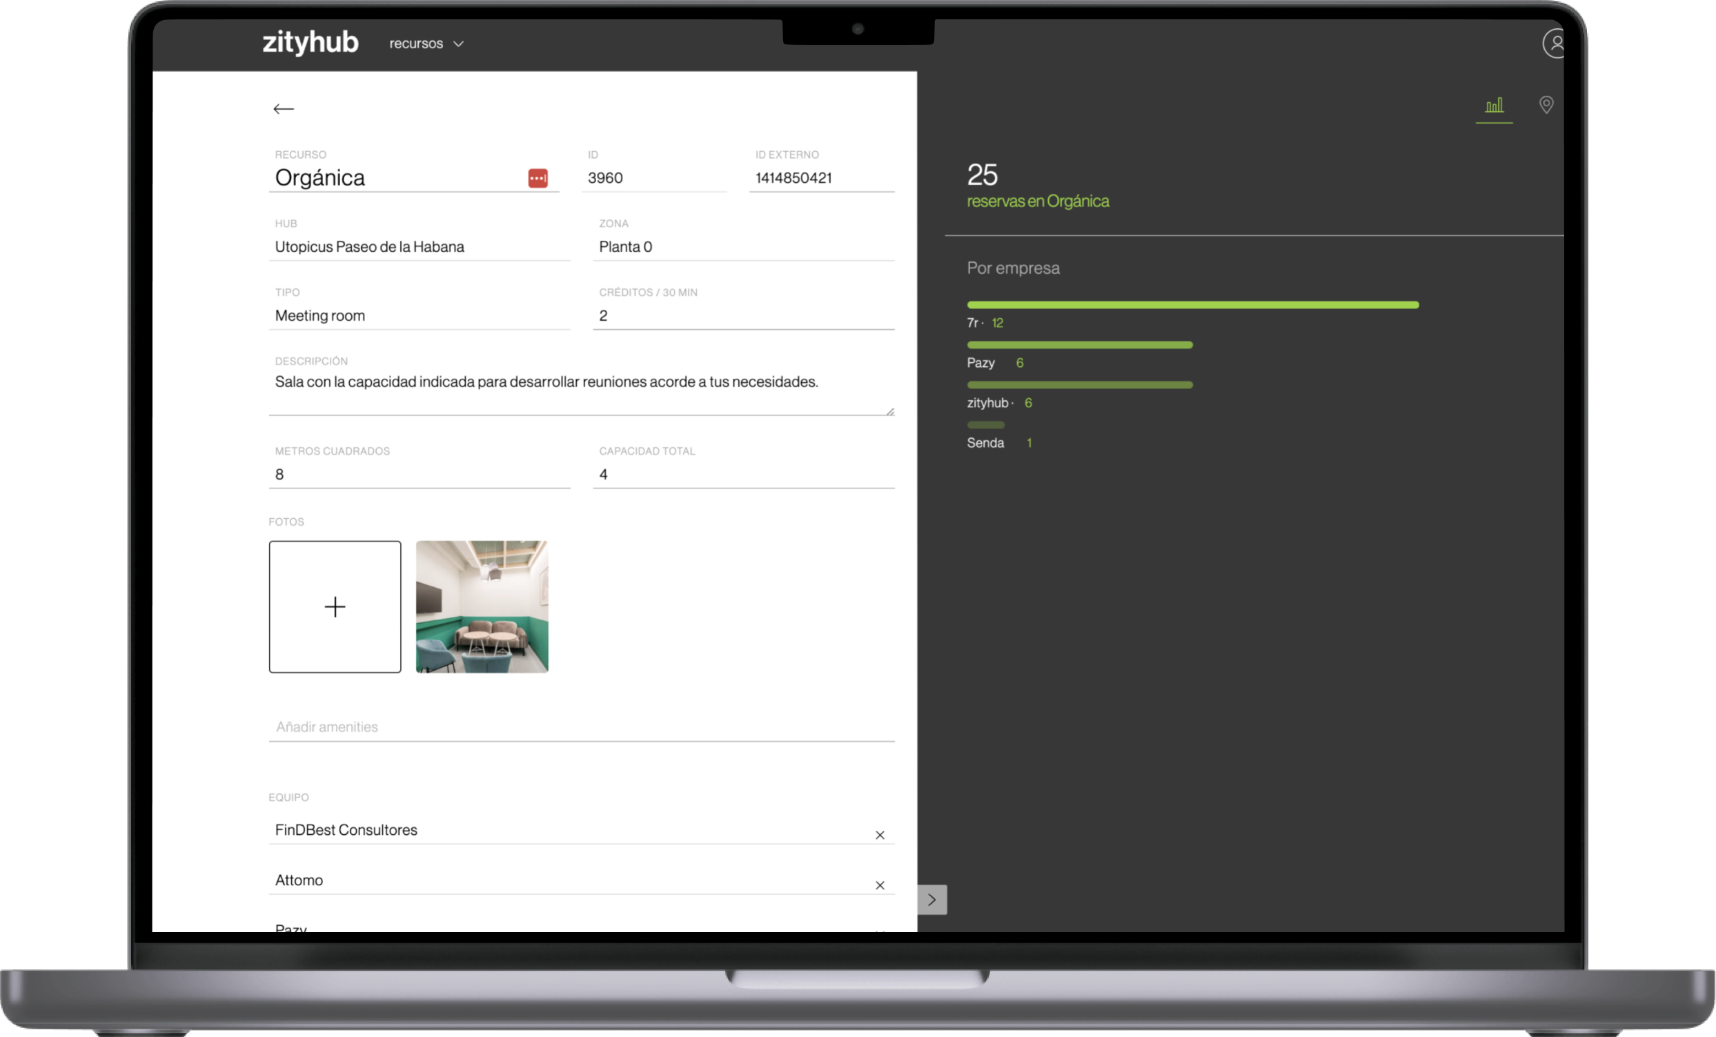Screen dimensions: 1716x1037
Task: Click the back arrow icon
Action: pos(284,108)
